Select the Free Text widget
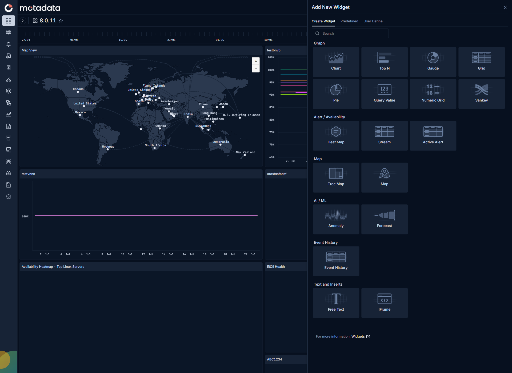 coord(336,303)
